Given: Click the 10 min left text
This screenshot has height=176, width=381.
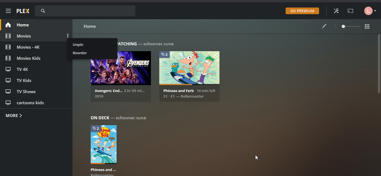Looking at the screenshot, I should (x=206, y=91).
